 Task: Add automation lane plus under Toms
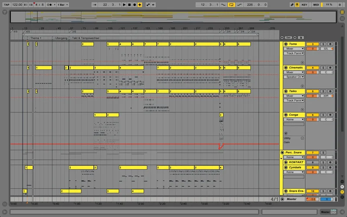coord(302,62)
